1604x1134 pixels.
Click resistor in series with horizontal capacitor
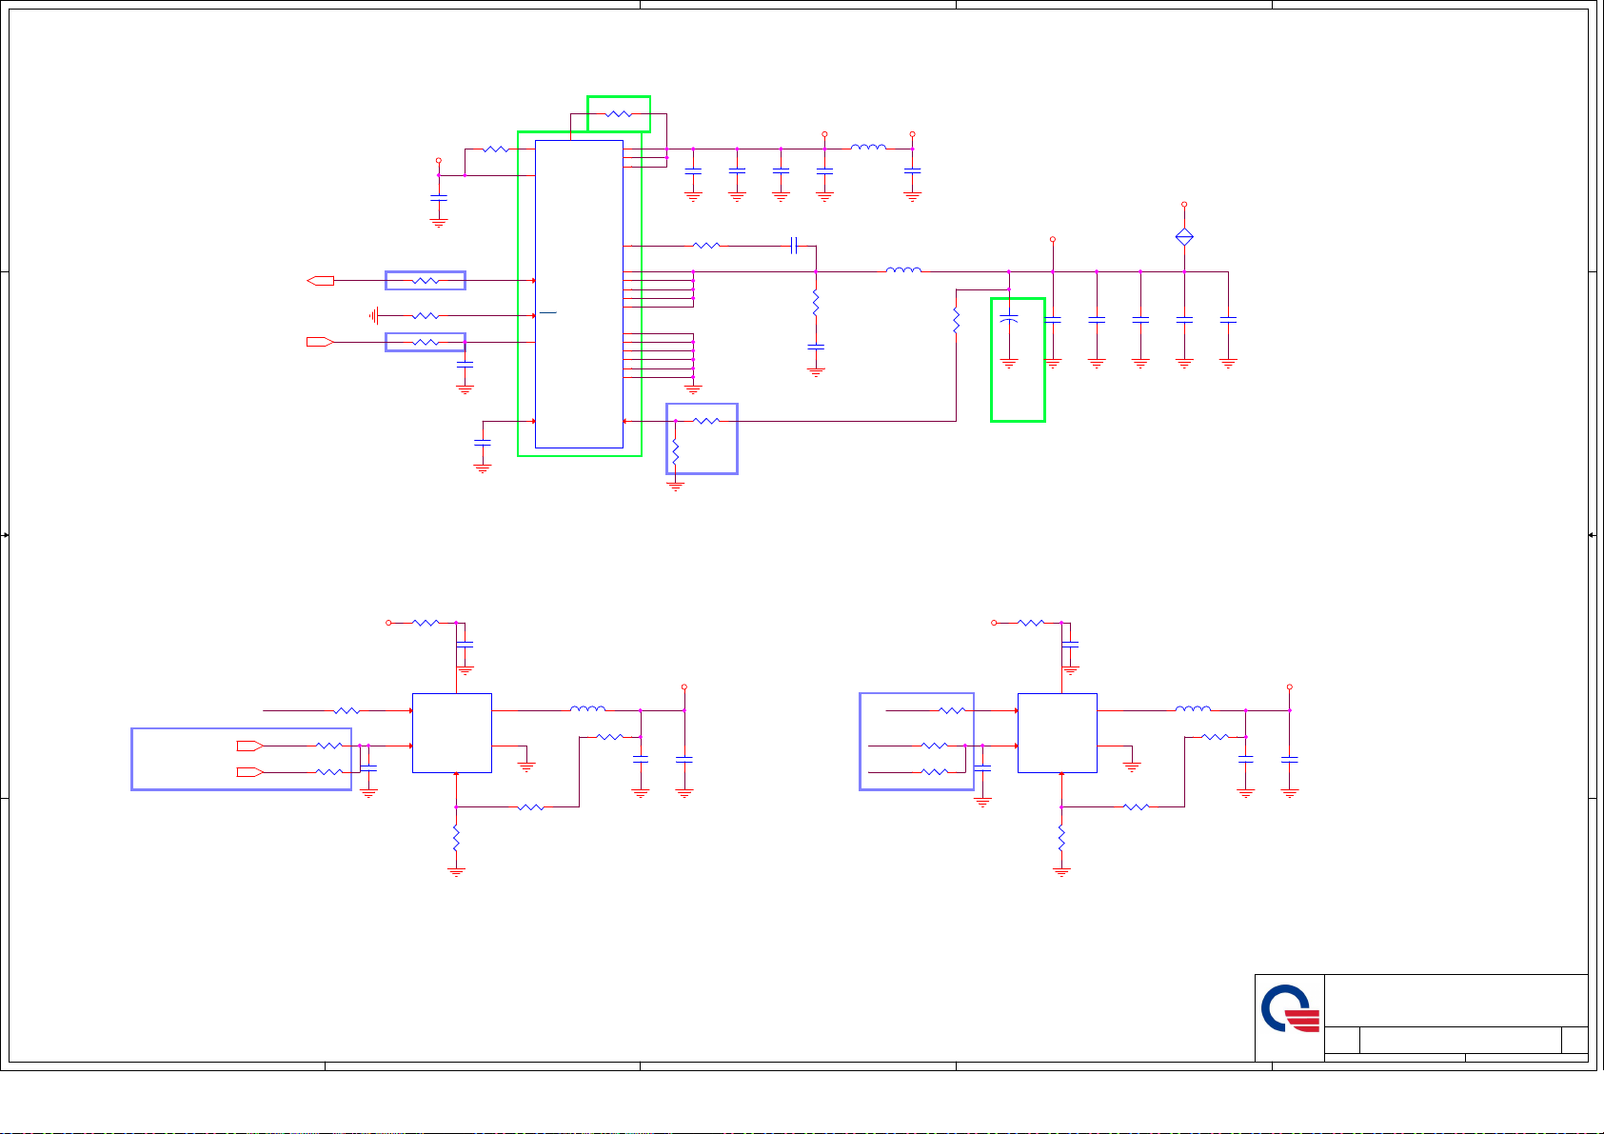click(706, 246)
